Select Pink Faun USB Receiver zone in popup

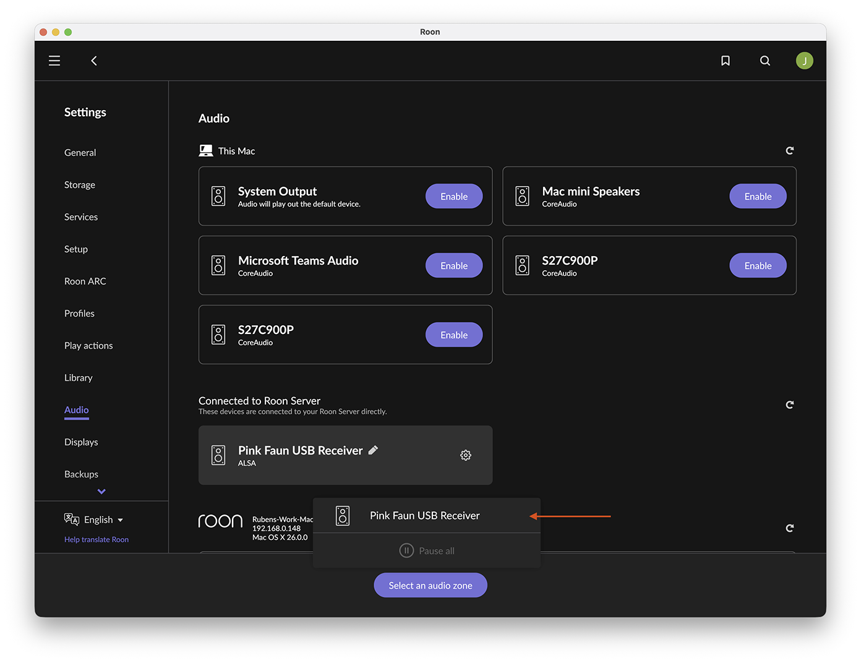pos(427,516)
